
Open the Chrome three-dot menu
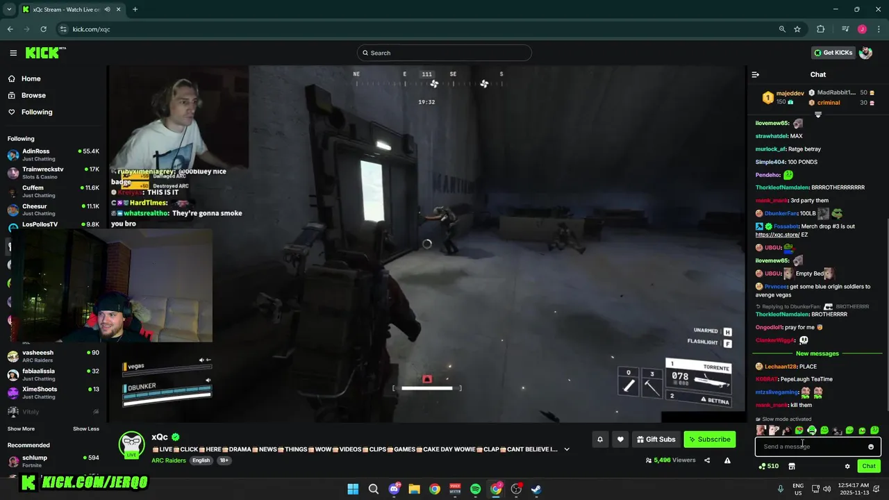(x=879, y=29)
